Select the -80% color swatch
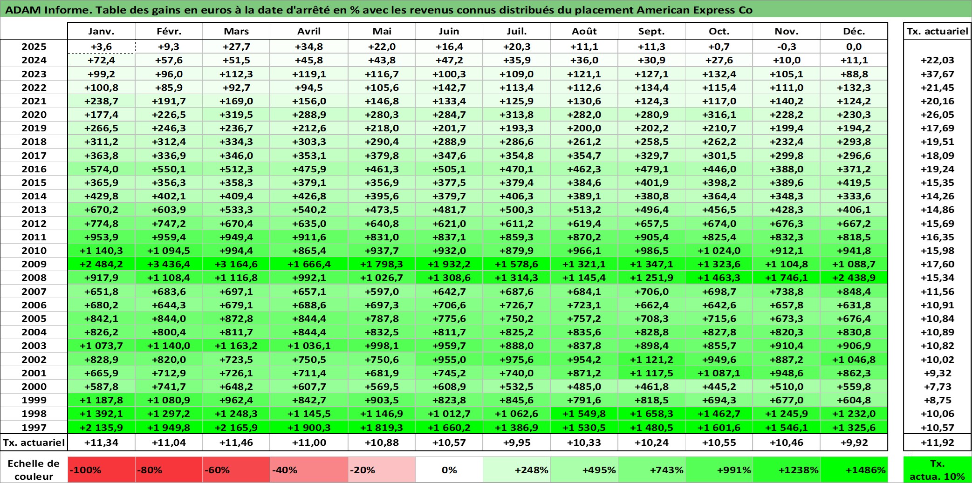Image resolution: width=972 pixels, height=483 pixels. [x=169, y=469]
